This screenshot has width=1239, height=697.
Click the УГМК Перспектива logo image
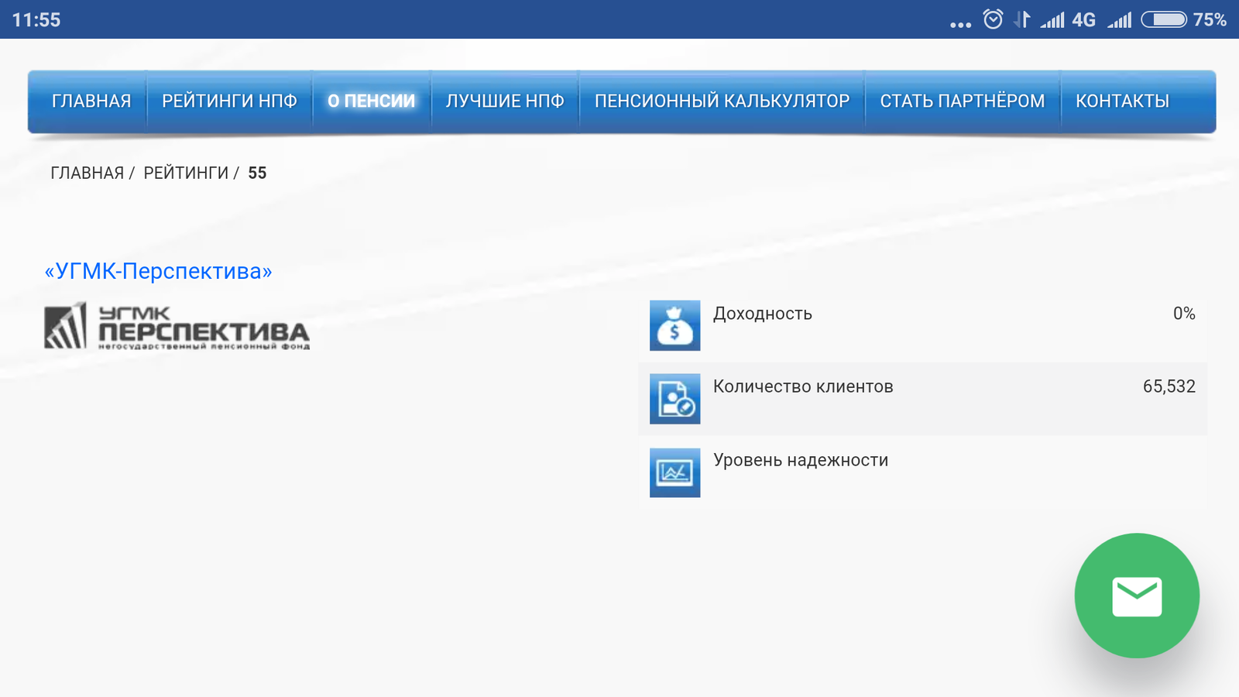[x=177, y=326]
